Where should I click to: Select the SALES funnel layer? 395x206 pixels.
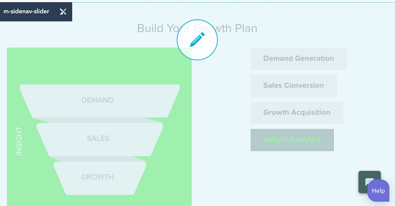(x=100, y=140)
